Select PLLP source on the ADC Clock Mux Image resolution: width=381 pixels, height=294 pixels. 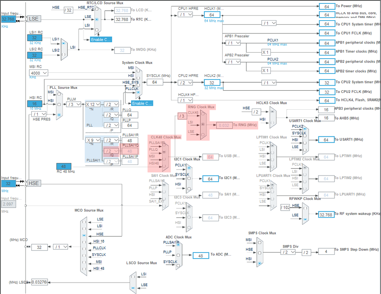coord(178,255)
